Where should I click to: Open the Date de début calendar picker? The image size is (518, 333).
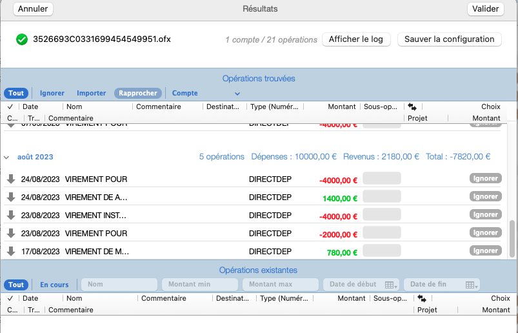(x=389, y=285)
